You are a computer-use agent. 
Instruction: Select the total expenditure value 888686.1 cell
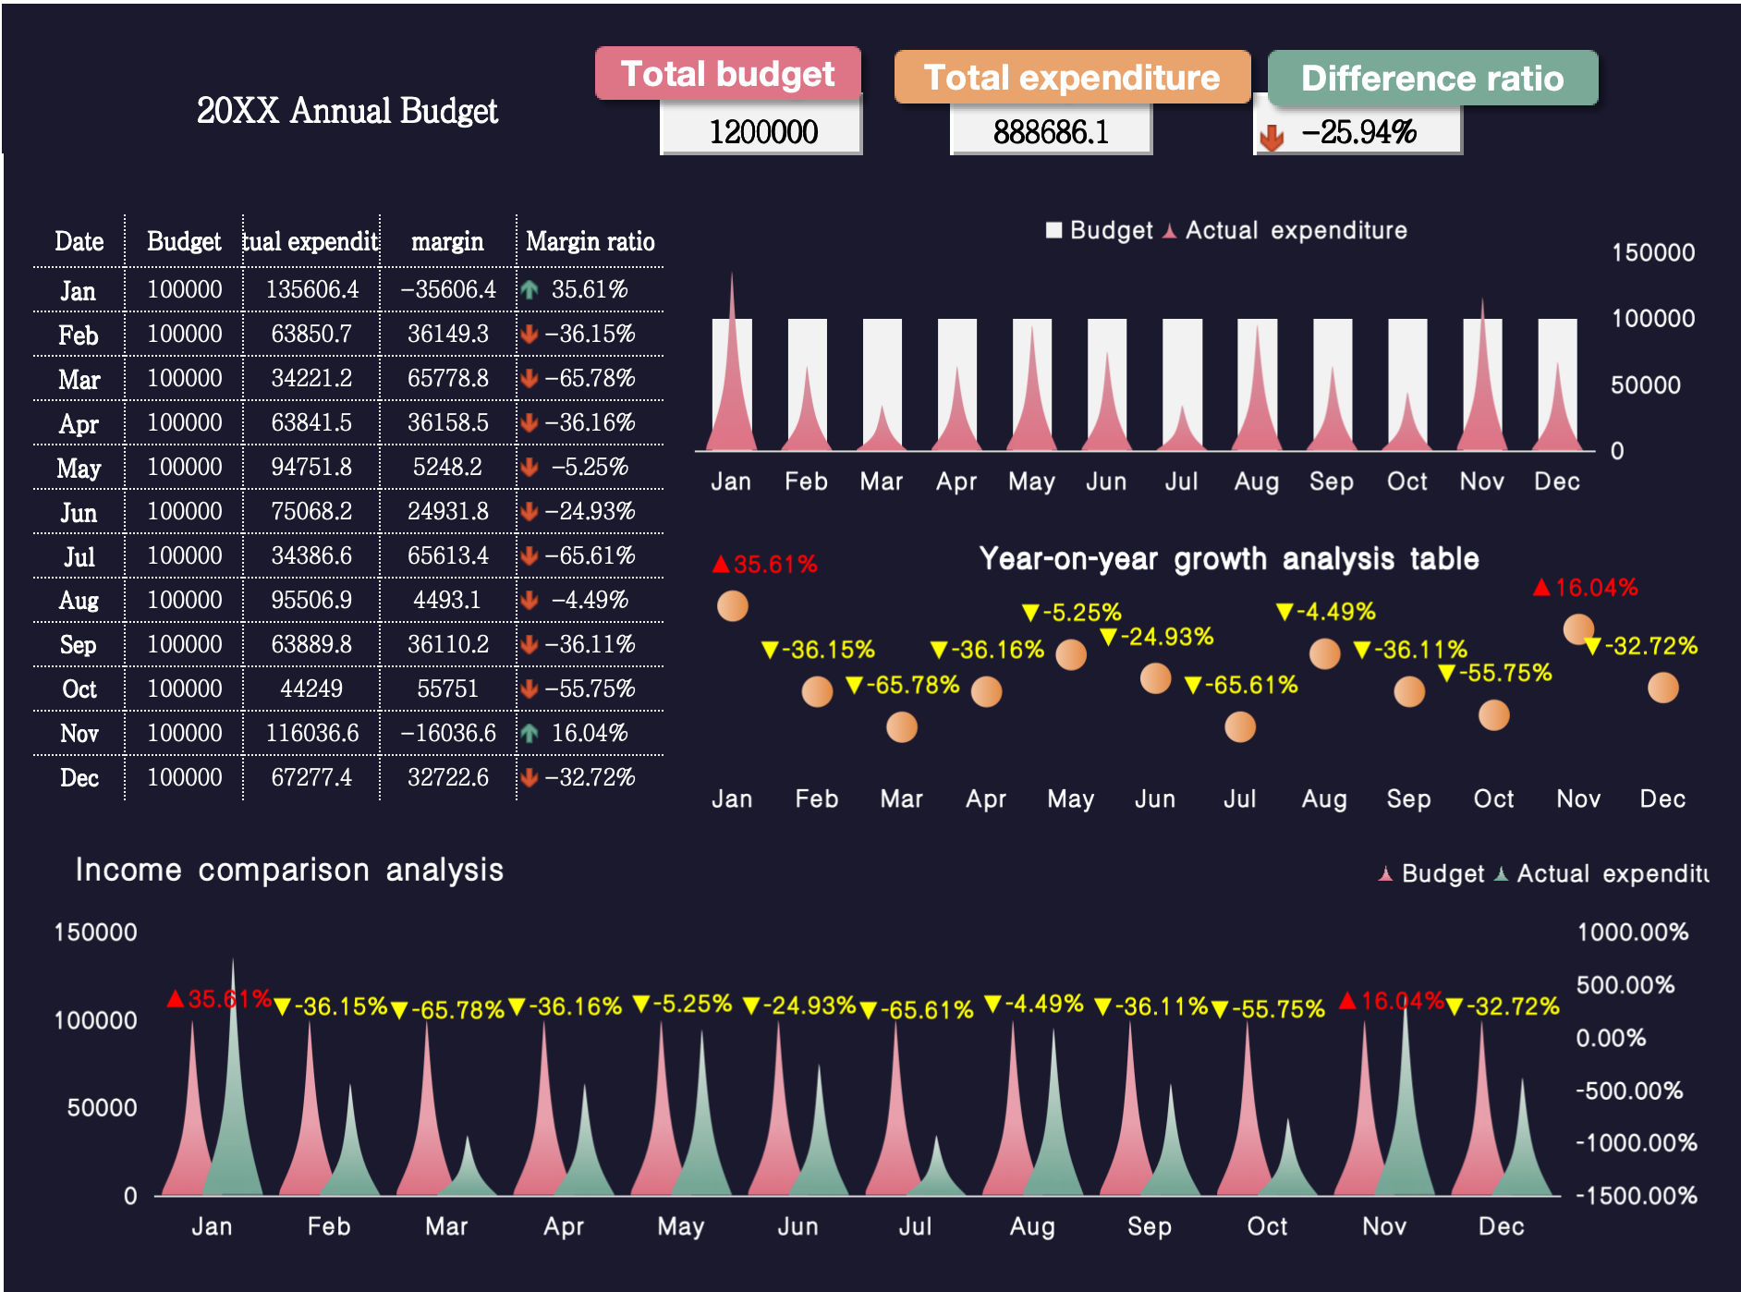tap(1051, 132)
